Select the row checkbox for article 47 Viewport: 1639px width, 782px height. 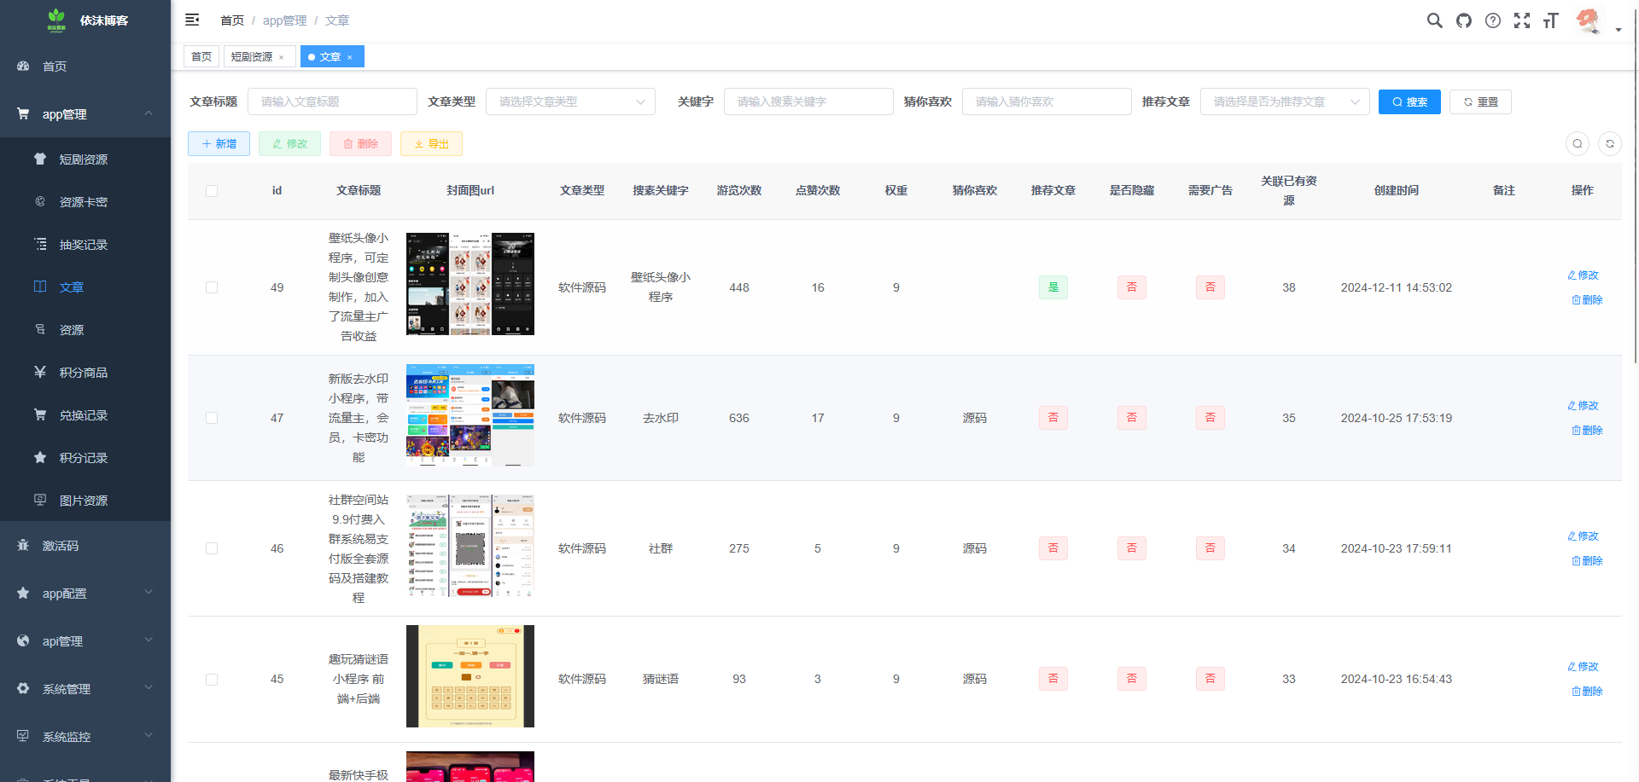[212, 418]
